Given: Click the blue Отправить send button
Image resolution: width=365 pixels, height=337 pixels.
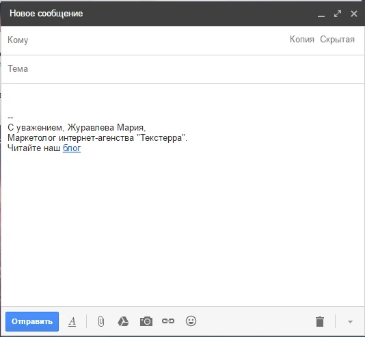Looking at the screenshot, I should [32, 321].
